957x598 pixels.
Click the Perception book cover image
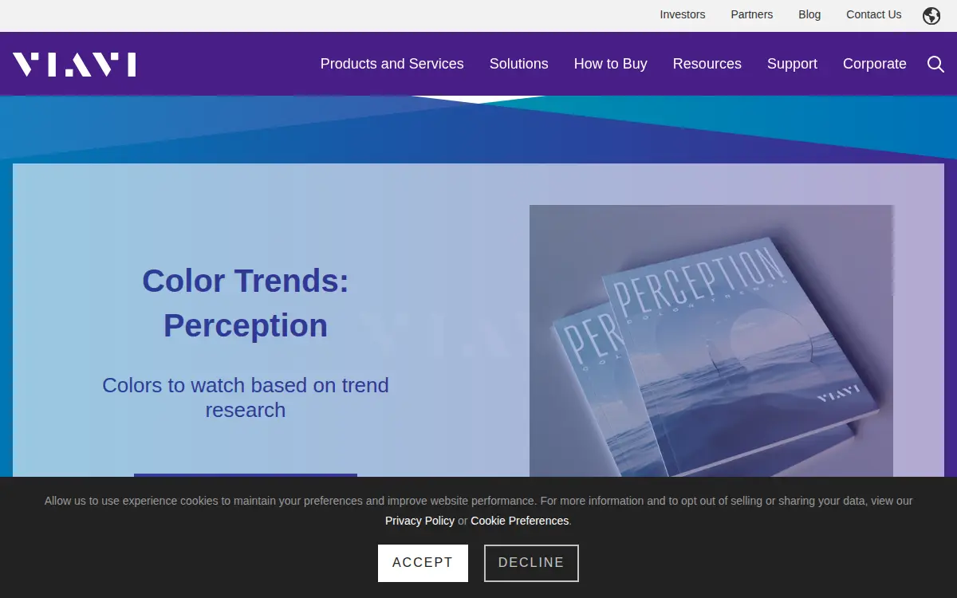click(x=711, y=341)
